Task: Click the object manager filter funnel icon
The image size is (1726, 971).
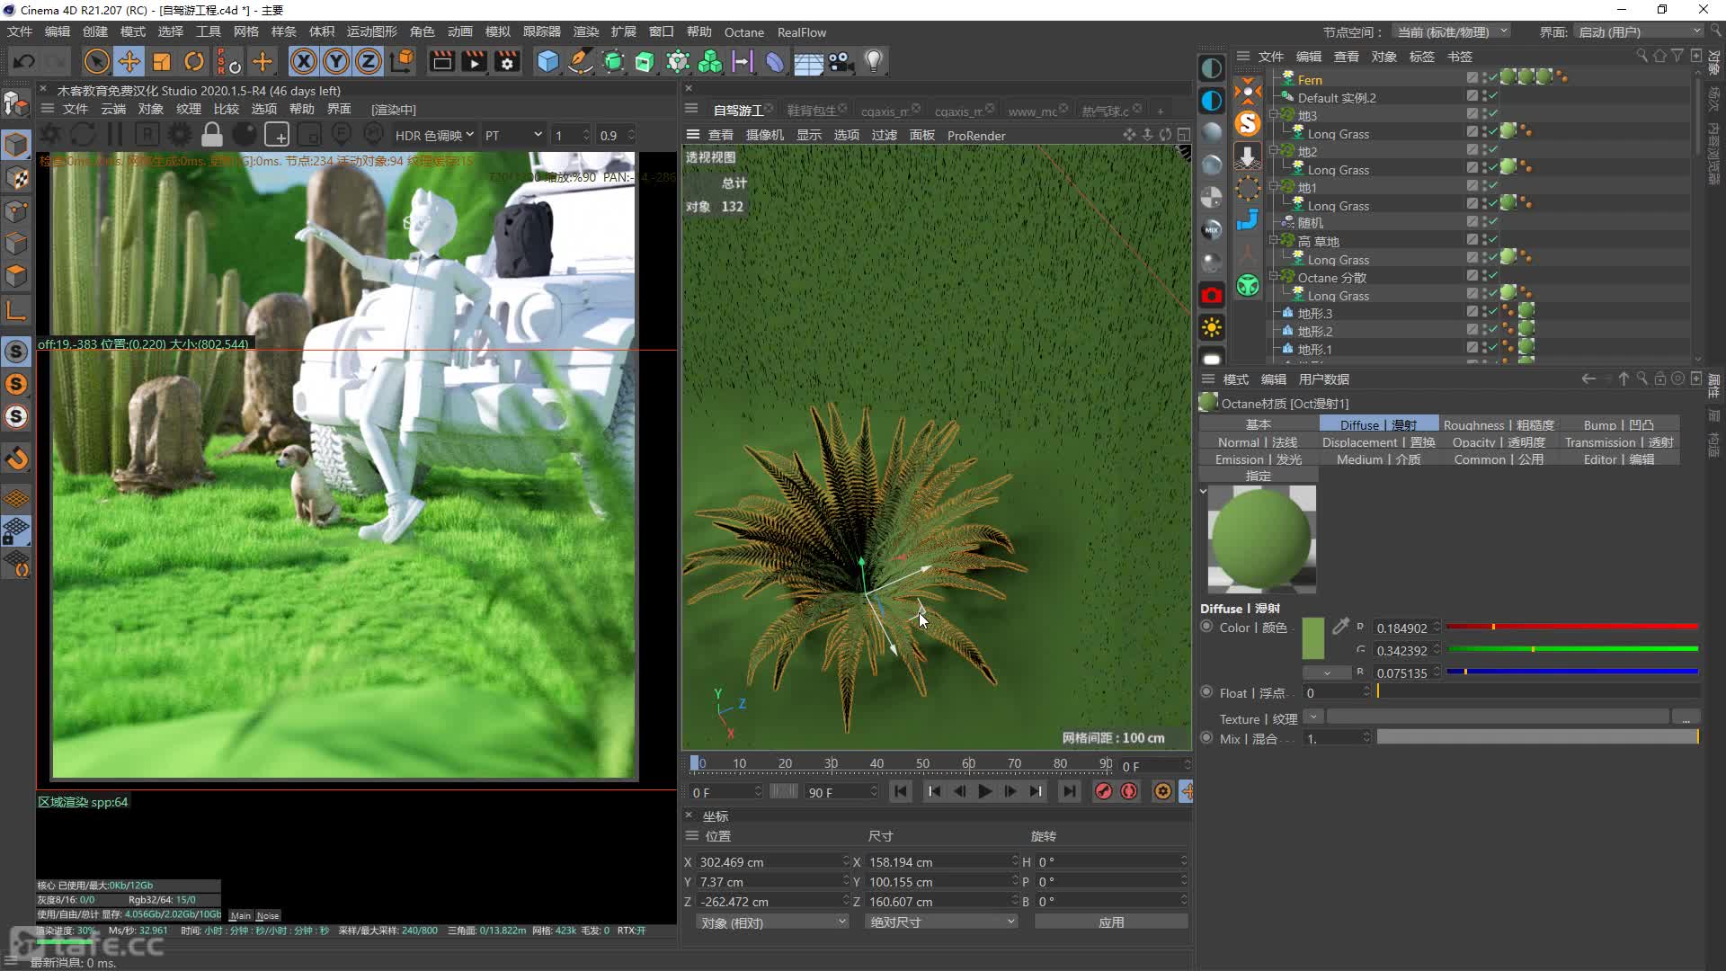Action: coord(1677,56)
